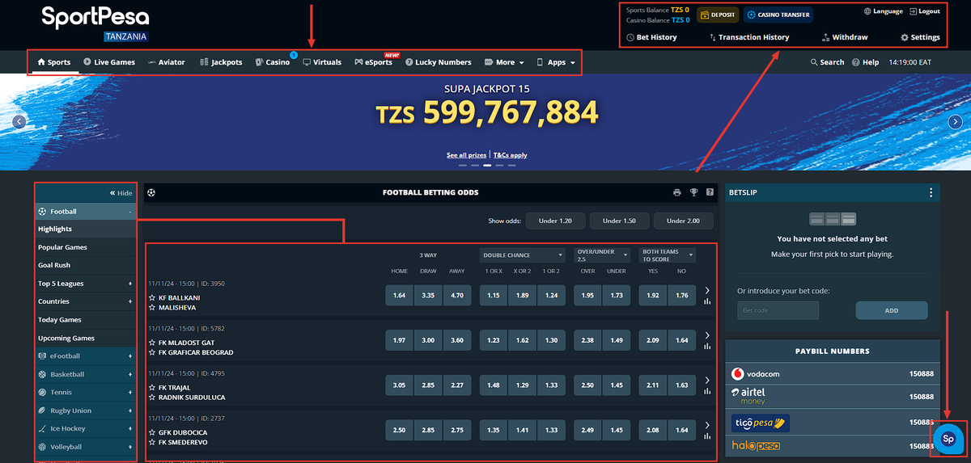Open the eSports tab
This screenshot has width=971, height=463.
click(x=373, y=62)
